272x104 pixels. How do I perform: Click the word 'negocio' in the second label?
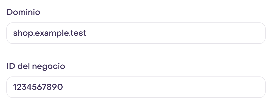[x=49, y=67]
